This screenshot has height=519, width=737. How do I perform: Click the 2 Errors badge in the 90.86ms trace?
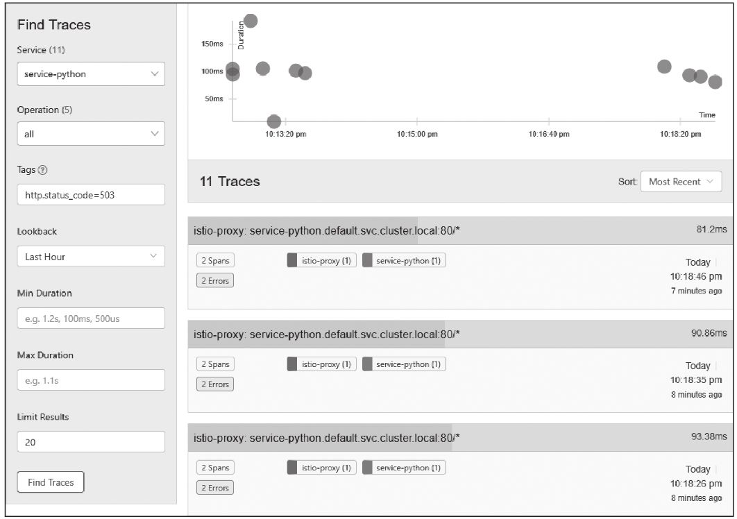point(215,384)
